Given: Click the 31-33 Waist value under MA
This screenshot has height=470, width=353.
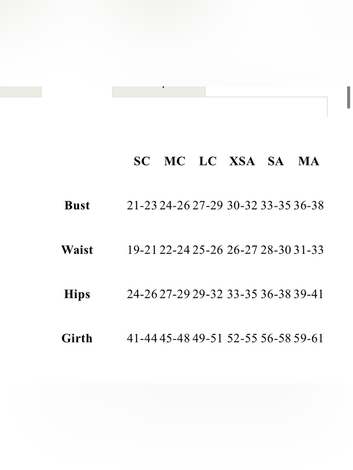Looking at the screenshot, I should pos(309,250).
